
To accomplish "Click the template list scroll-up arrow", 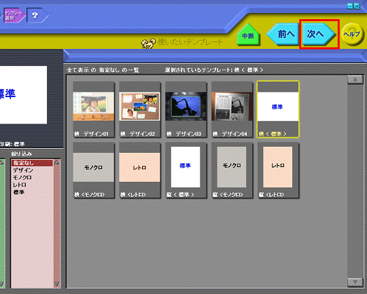I will 355,79.
